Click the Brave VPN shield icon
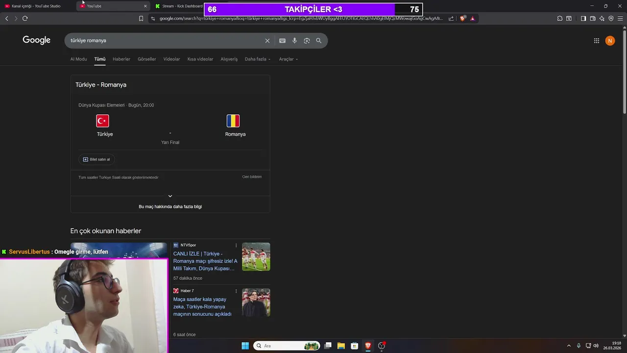 [611, 19]
